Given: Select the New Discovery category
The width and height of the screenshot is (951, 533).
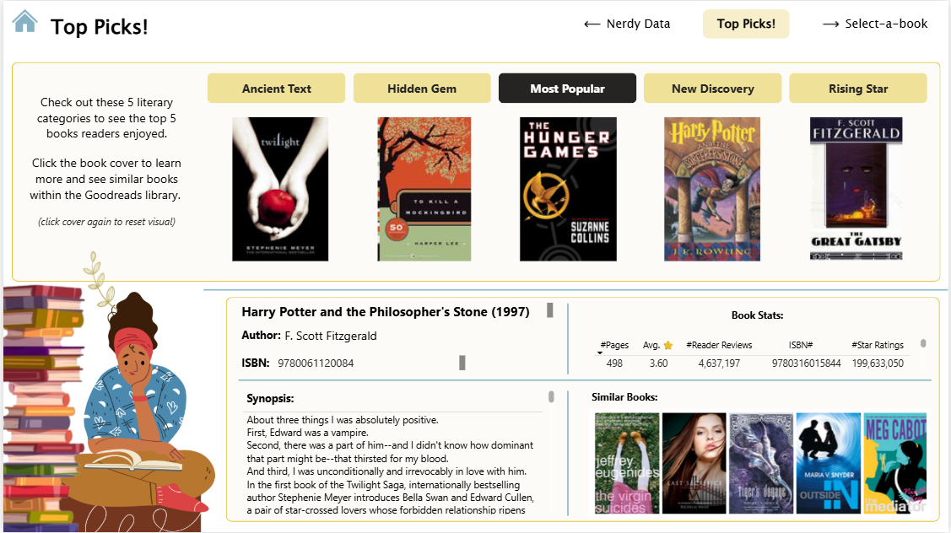Looking at the screenshot, I should (713, 89).
